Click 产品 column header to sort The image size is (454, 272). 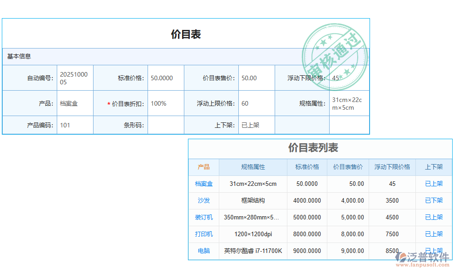[x=203, y=167]
